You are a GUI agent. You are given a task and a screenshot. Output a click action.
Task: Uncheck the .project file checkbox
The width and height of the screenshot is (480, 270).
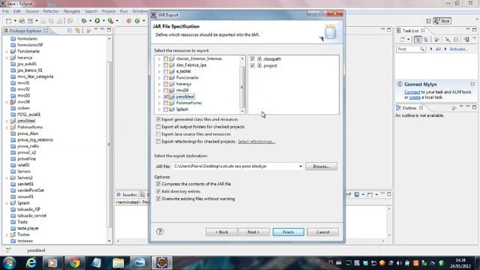point(252,65)
